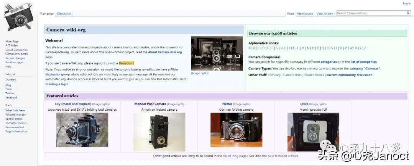Click the highlighted Donation ! link
Screen dimensions: 414x166
click(126, 63)
